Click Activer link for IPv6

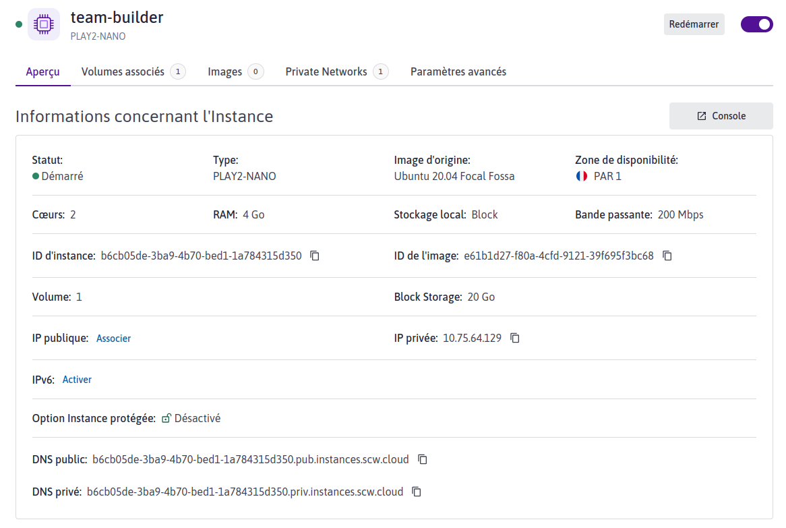click(77, 380)
